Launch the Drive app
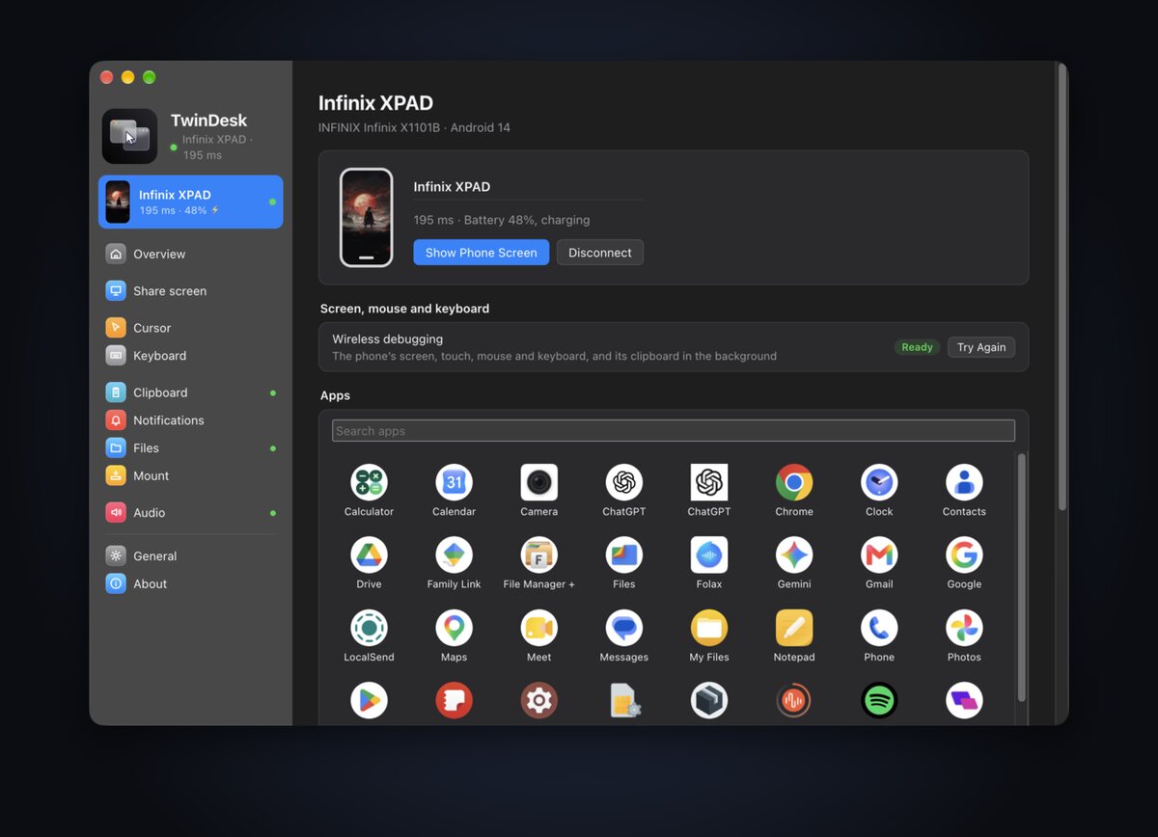Screen dimensions: 1158x837 point(369,554)
